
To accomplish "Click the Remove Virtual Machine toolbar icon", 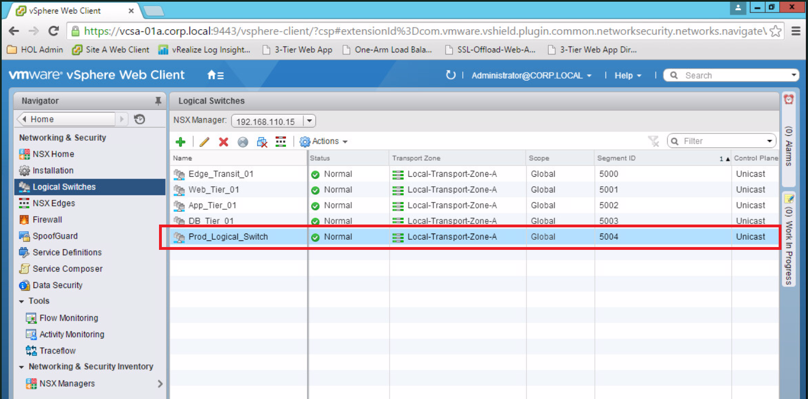I will click(x=262, y=142).
